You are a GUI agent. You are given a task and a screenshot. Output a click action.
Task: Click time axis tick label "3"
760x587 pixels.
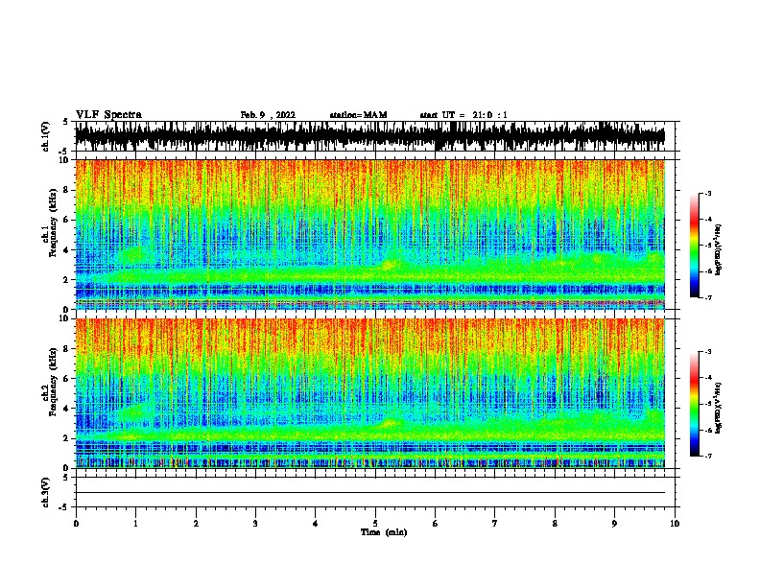pos(255,523)
